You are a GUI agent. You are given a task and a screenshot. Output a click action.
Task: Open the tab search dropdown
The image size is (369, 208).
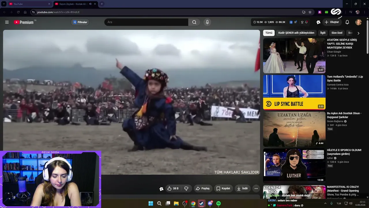4,4
